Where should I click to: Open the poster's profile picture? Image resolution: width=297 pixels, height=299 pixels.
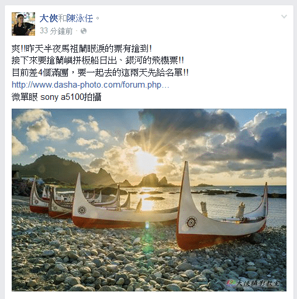[x=23, y=24]
